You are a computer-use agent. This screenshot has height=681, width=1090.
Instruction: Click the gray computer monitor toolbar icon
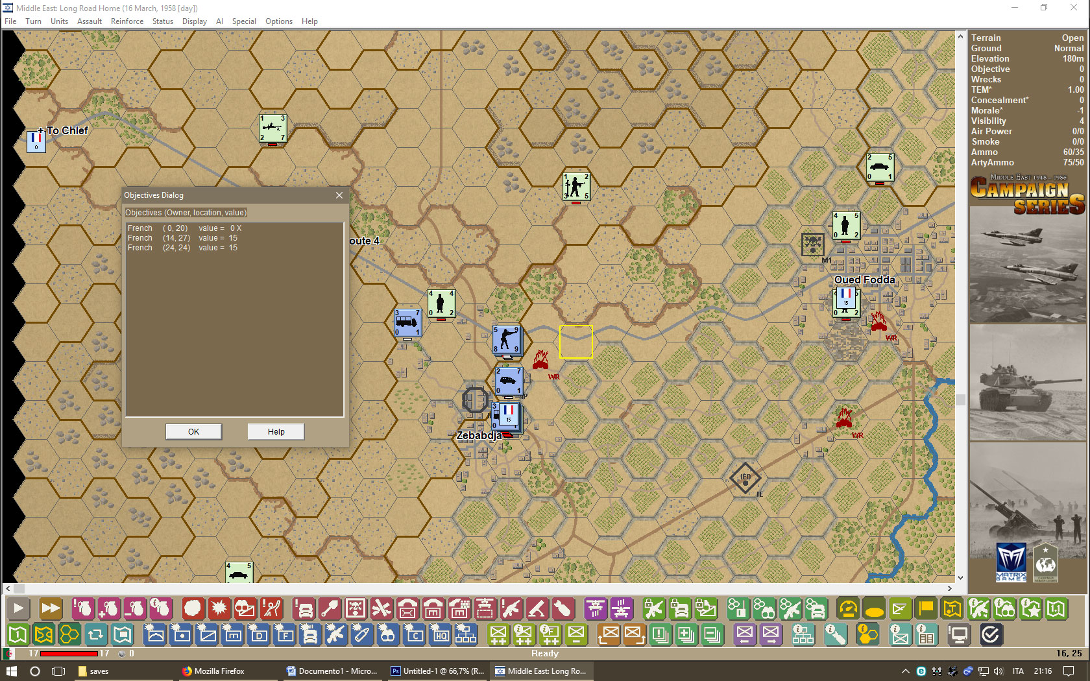958,634
